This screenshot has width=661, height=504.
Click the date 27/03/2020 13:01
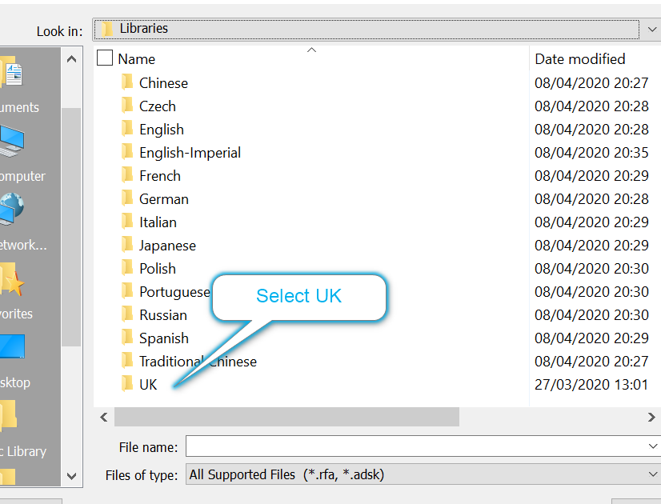pyautogui.click(x=591, y=384)
